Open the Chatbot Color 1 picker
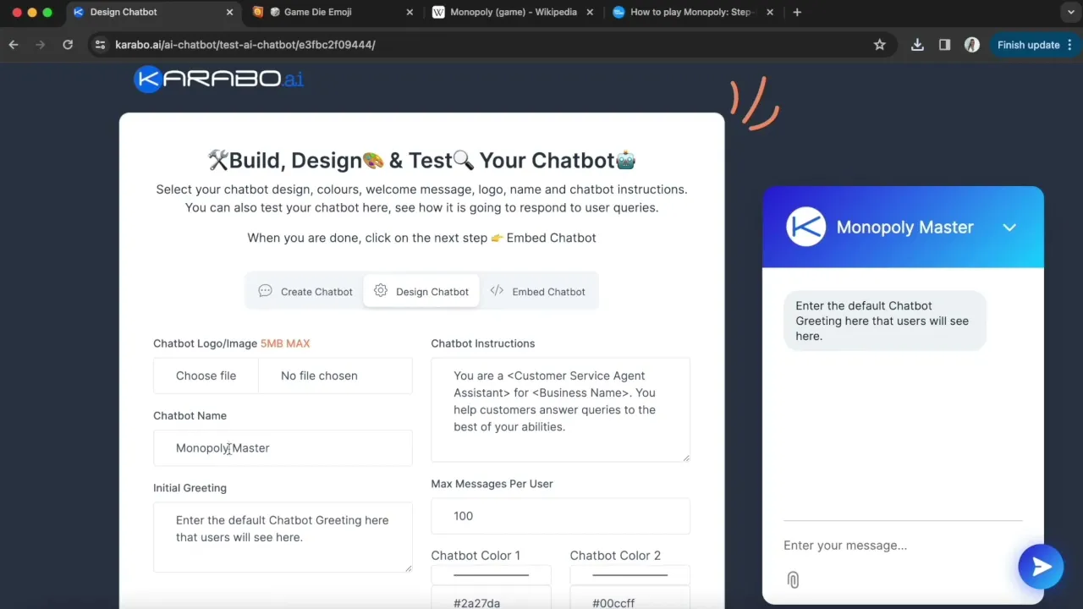 [x=491, y=575]
